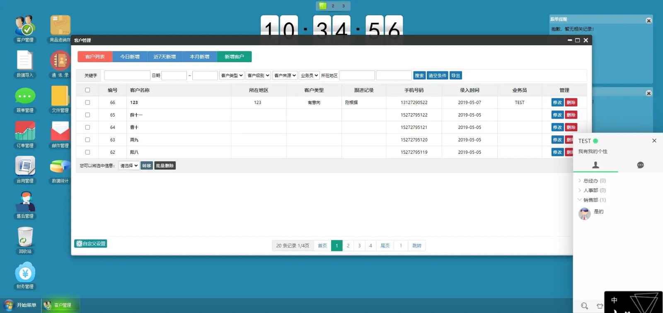Image resolution: width=663 pixels, height=313 pixels.
Task: Click the 搜索 search button
Action: point(419,75)
